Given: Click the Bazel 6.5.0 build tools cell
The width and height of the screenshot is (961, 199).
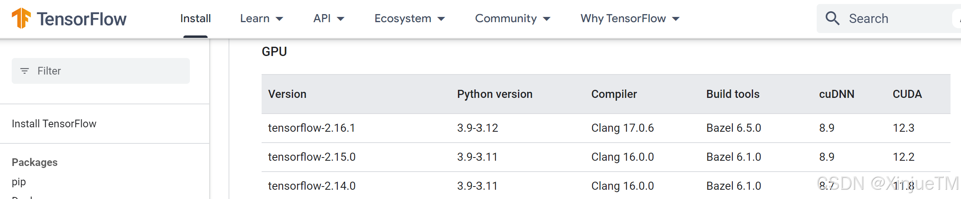Looking at the screenshot, I should click(734, 128).
